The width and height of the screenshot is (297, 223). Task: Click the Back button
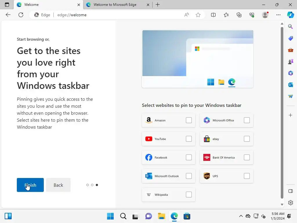[58, 185]
